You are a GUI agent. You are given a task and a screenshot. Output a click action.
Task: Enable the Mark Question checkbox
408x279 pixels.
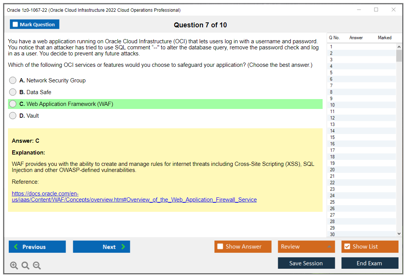pyautogui.click(x=15, y=24)
